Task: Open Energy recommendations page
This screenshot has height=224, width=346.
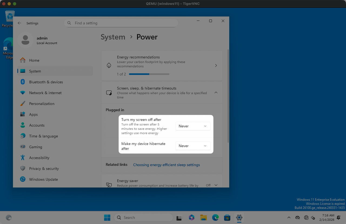Action: tap(162, 65)
